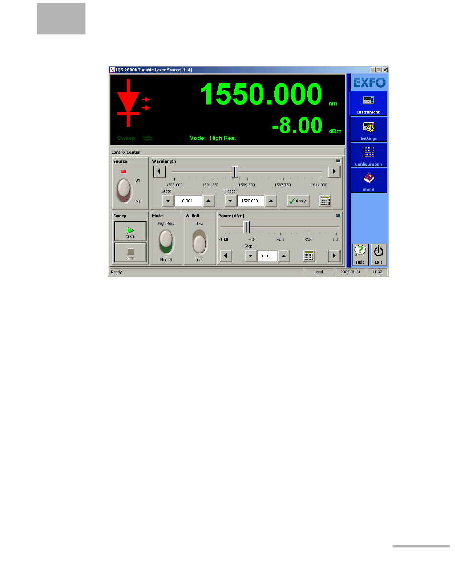Viewport: 455px width, 565px height.
Task: Click the -5.0 power scale label
Action: 280,240
